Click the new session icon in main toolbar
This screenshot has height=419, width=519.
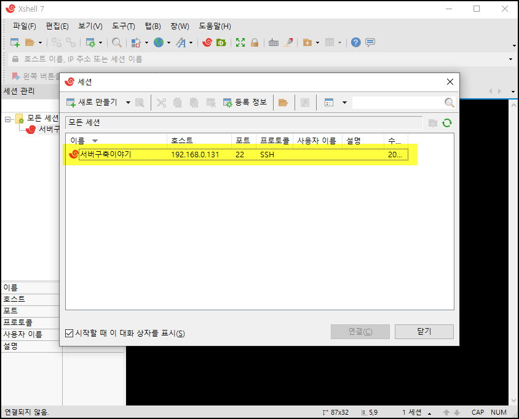(x=15, y=42)
